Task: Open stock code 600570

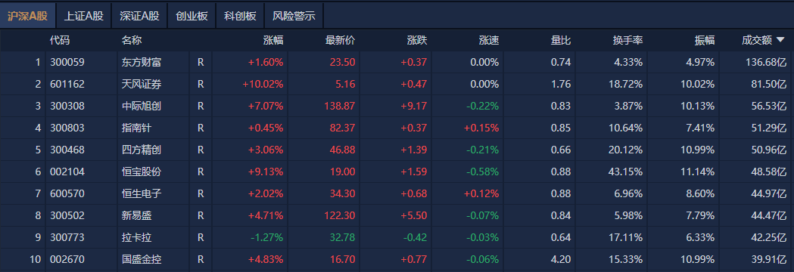Action: [67, 193]
